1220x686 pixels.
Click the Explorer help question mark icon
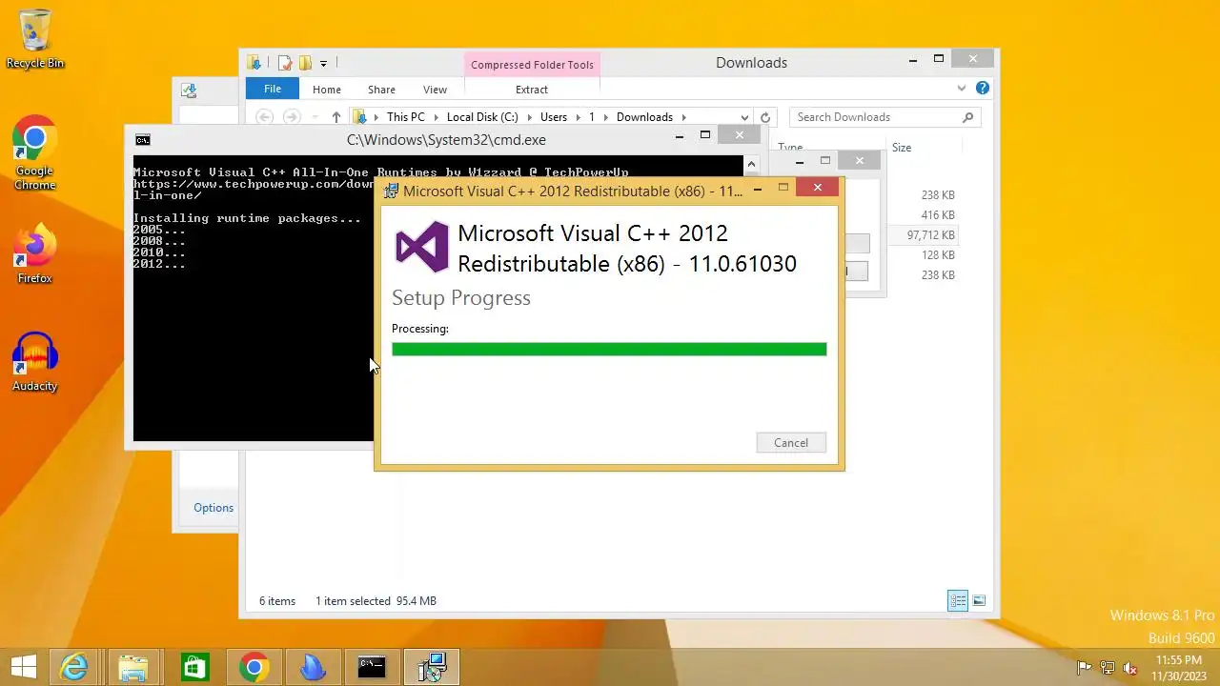983,88
